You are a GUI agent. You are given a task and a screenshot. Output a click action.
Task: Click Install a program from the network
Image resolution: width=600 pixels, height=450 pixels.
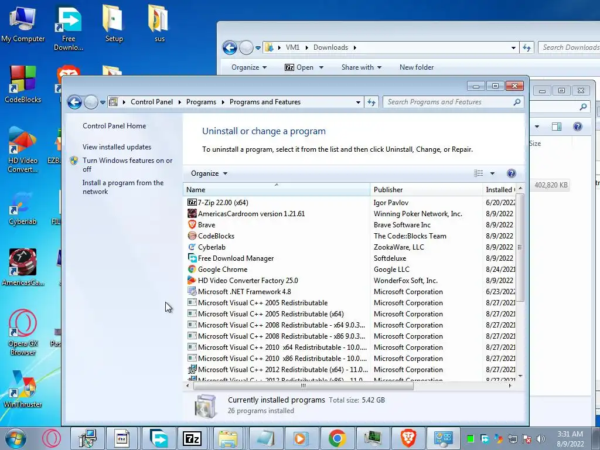(x=123, y=187)
